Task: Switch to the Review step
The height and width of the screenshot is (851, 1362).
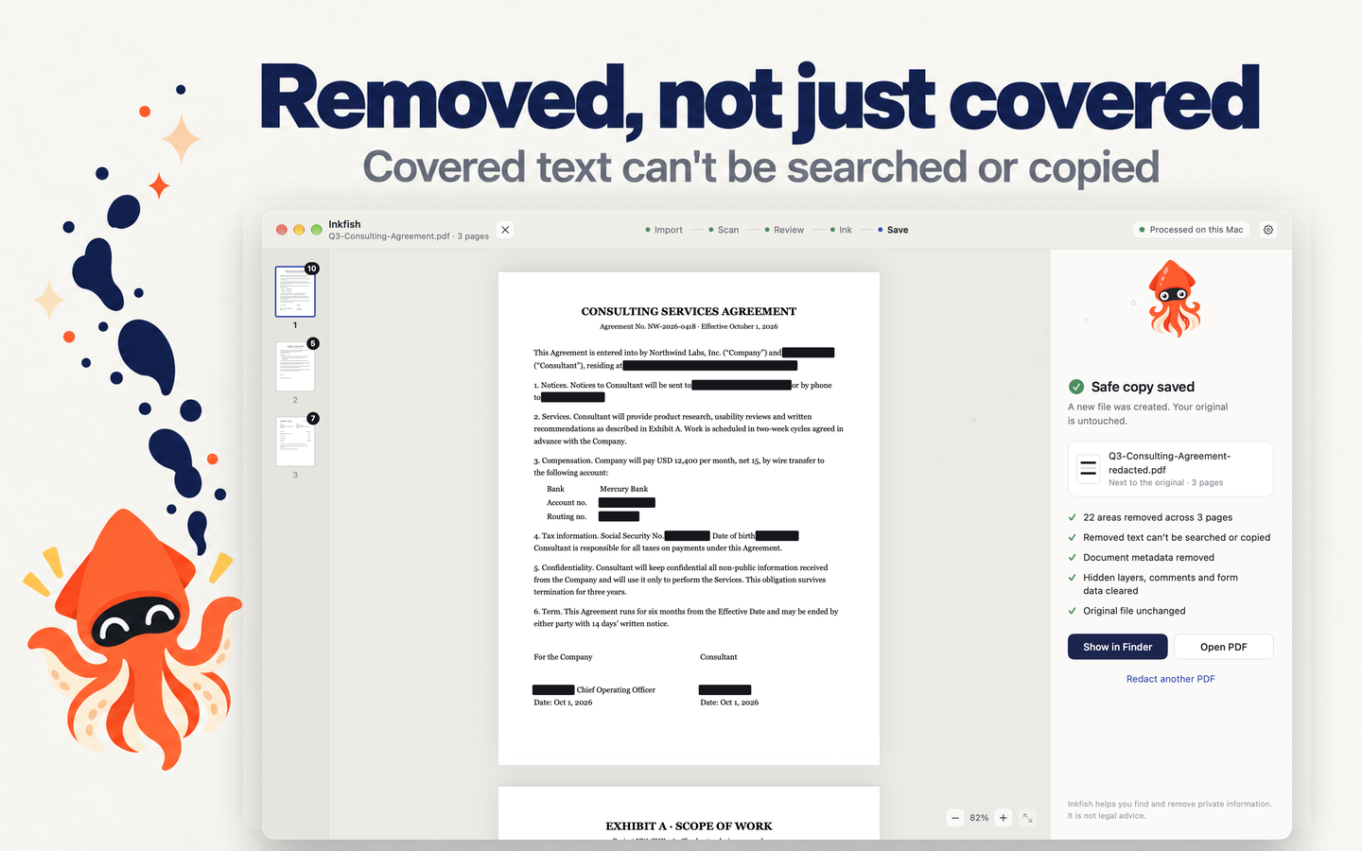Action: click(784, 230)
